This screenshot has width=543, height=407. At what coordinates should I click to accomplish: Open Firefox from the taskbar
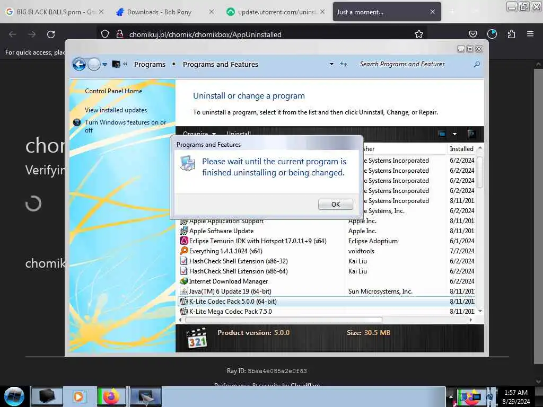tap(111, 396)
